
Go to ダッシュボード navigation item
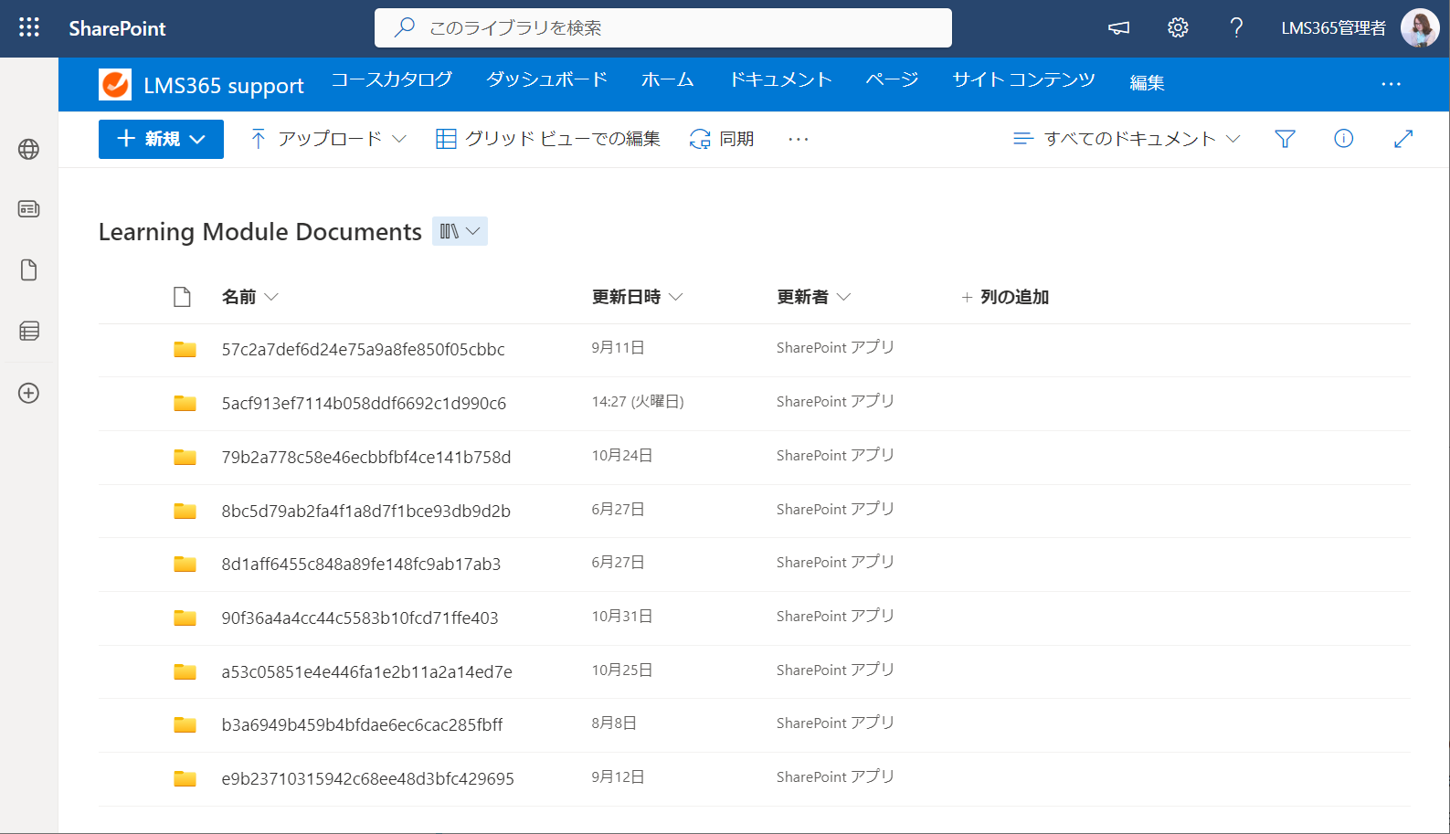pyautogui.click(x=546, y=80)
